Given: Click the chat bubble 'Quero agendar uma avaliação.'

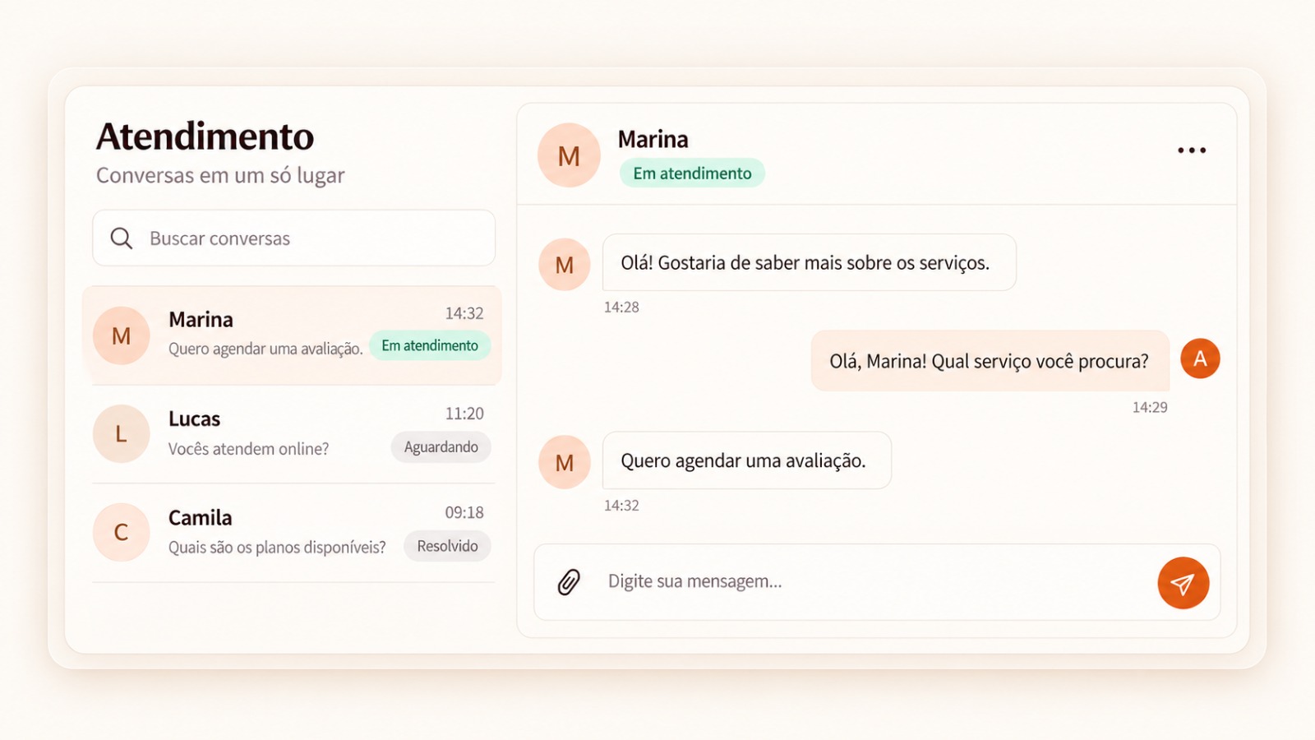Looking at the screenshot, I should pyautogui.click(x=747, y=460).
